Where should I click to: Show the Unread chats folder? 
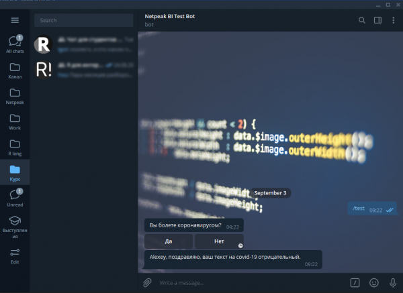point(15,198)
